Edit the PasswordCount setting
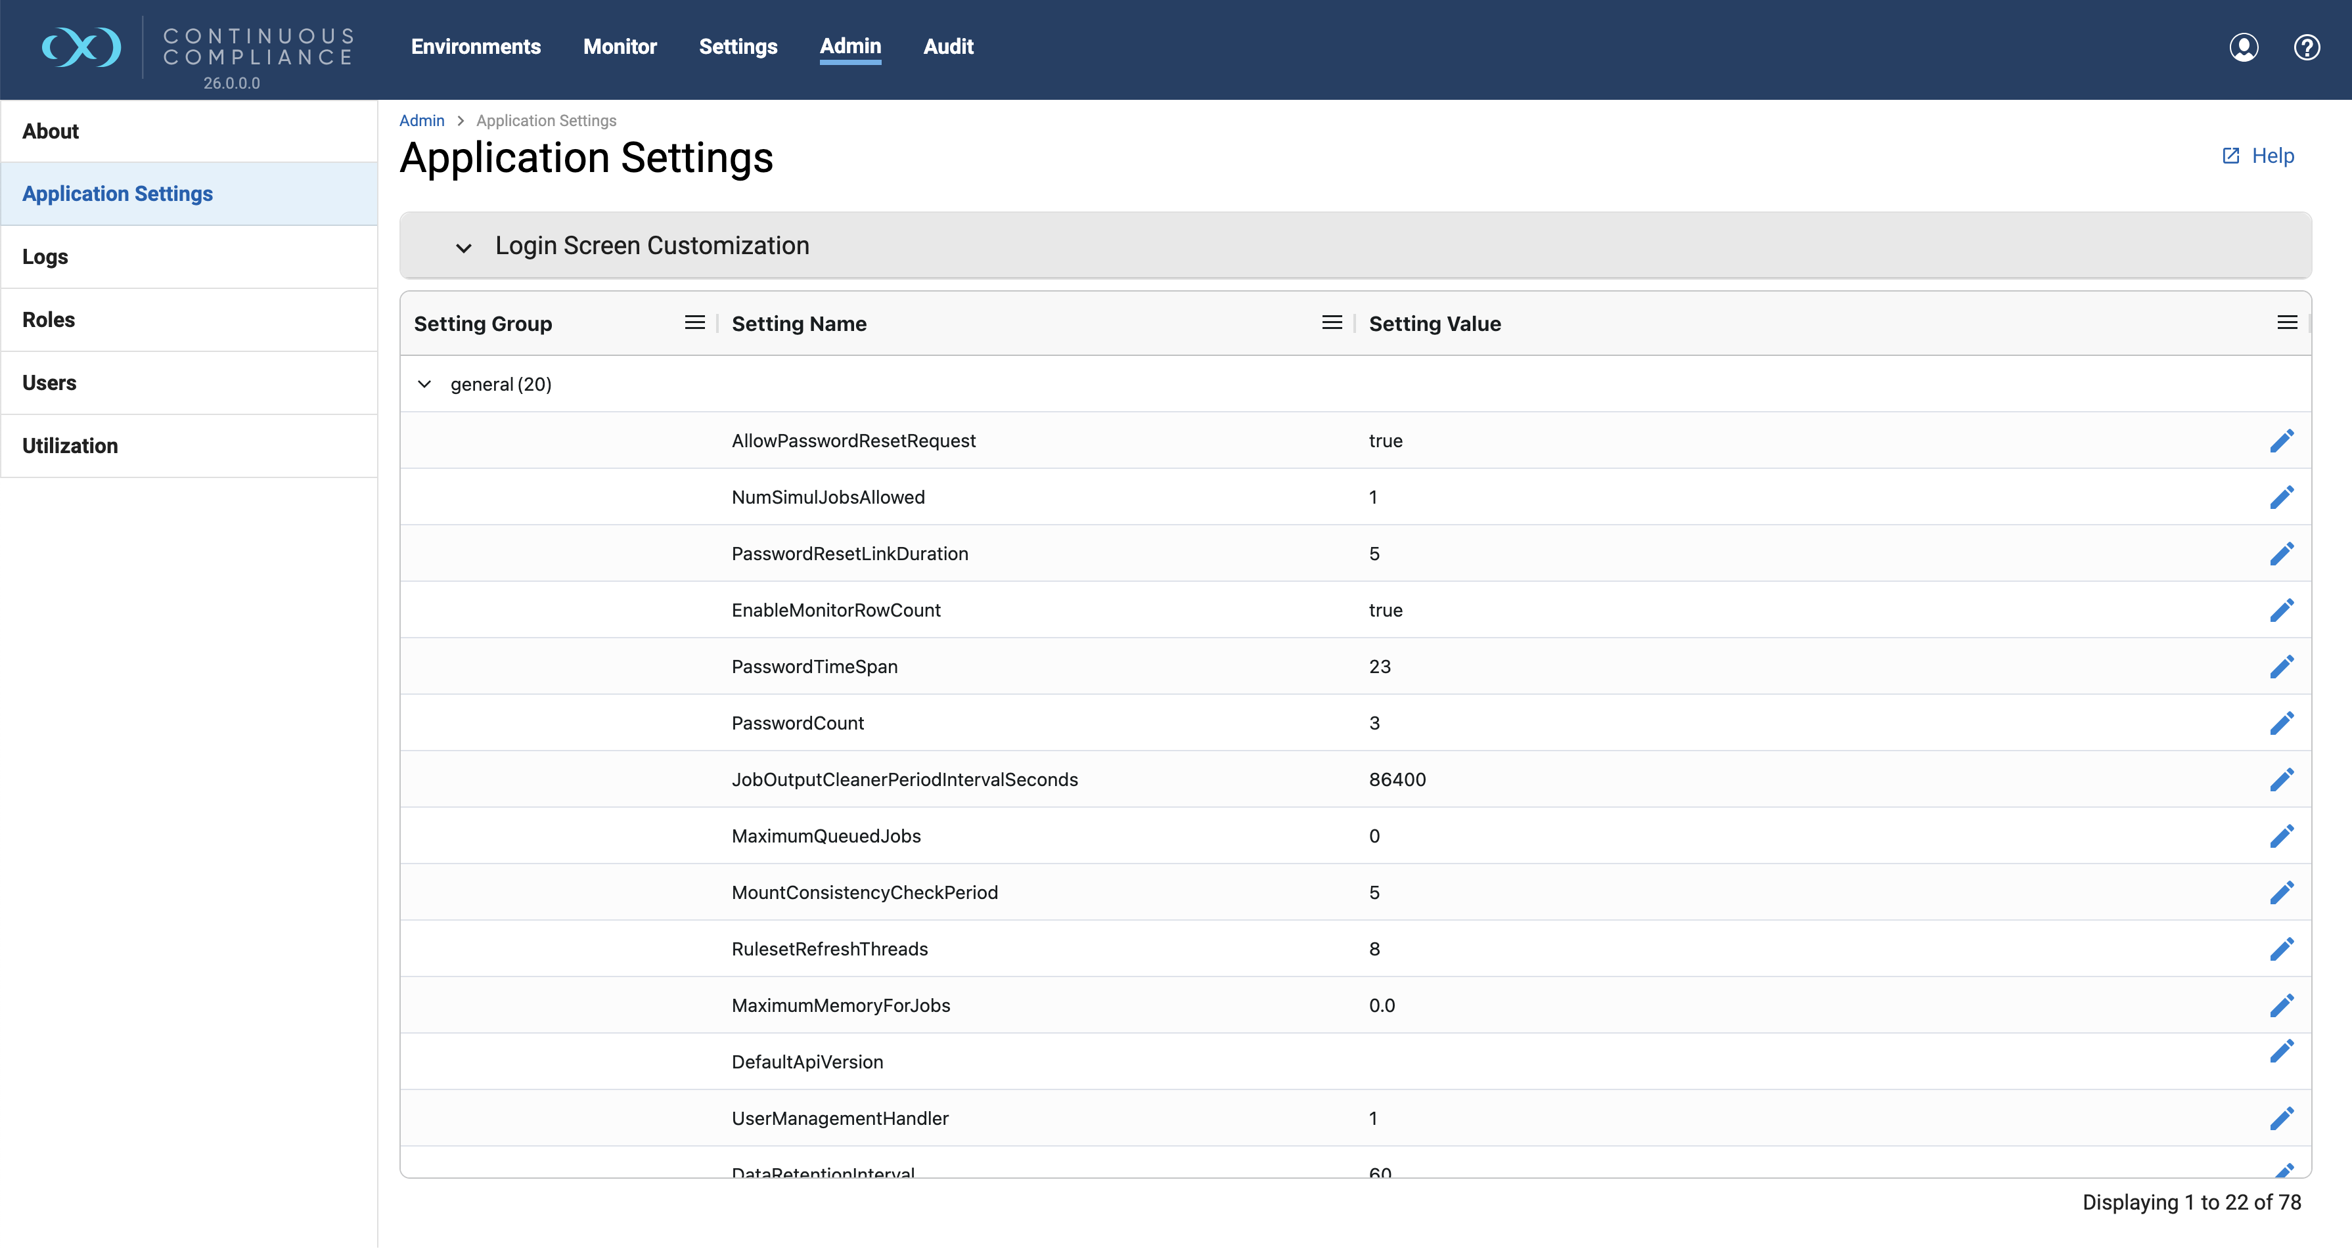The width and height of the screenshot is (2352, 1249). (2281, 724)
